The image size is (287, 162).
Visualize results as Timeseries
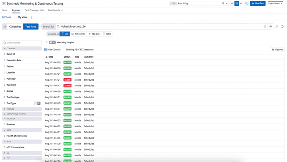(78, 34)
